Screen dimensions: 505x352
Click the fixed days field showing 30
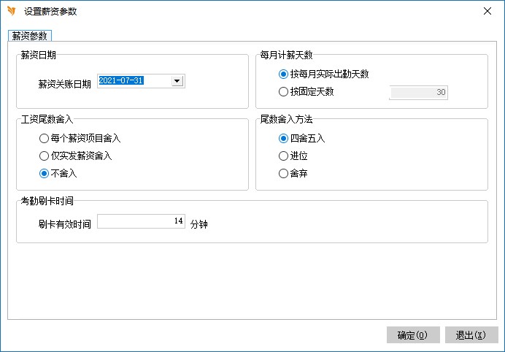pyautogui.click(x=418, y=93)
